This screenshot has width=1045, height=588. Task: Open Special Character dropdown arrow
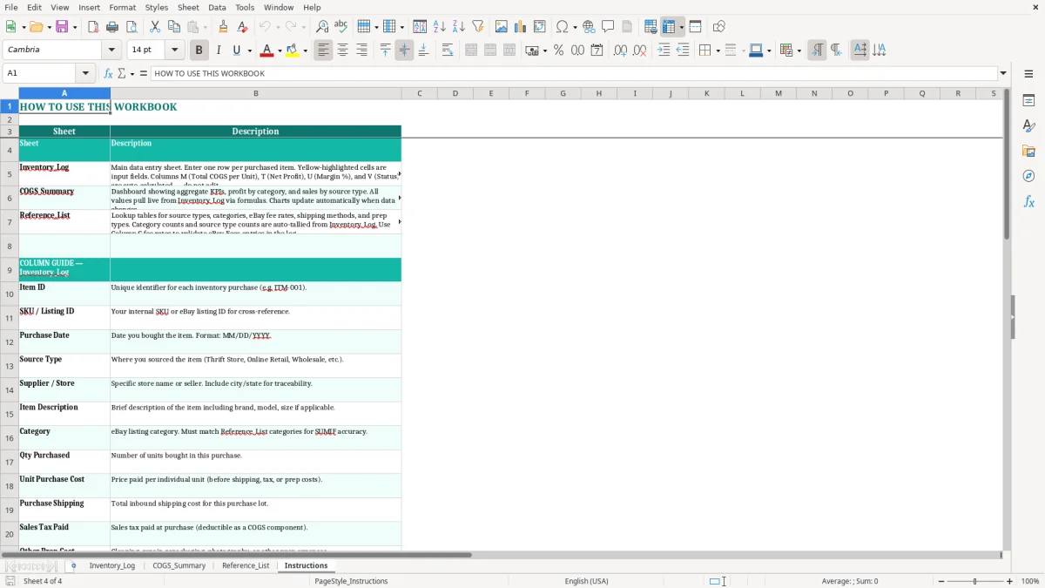pos(576,27)
